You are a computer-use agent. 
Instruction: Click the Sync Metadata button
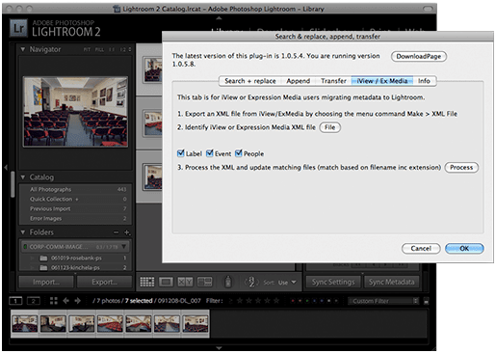(x=391, y=282)
